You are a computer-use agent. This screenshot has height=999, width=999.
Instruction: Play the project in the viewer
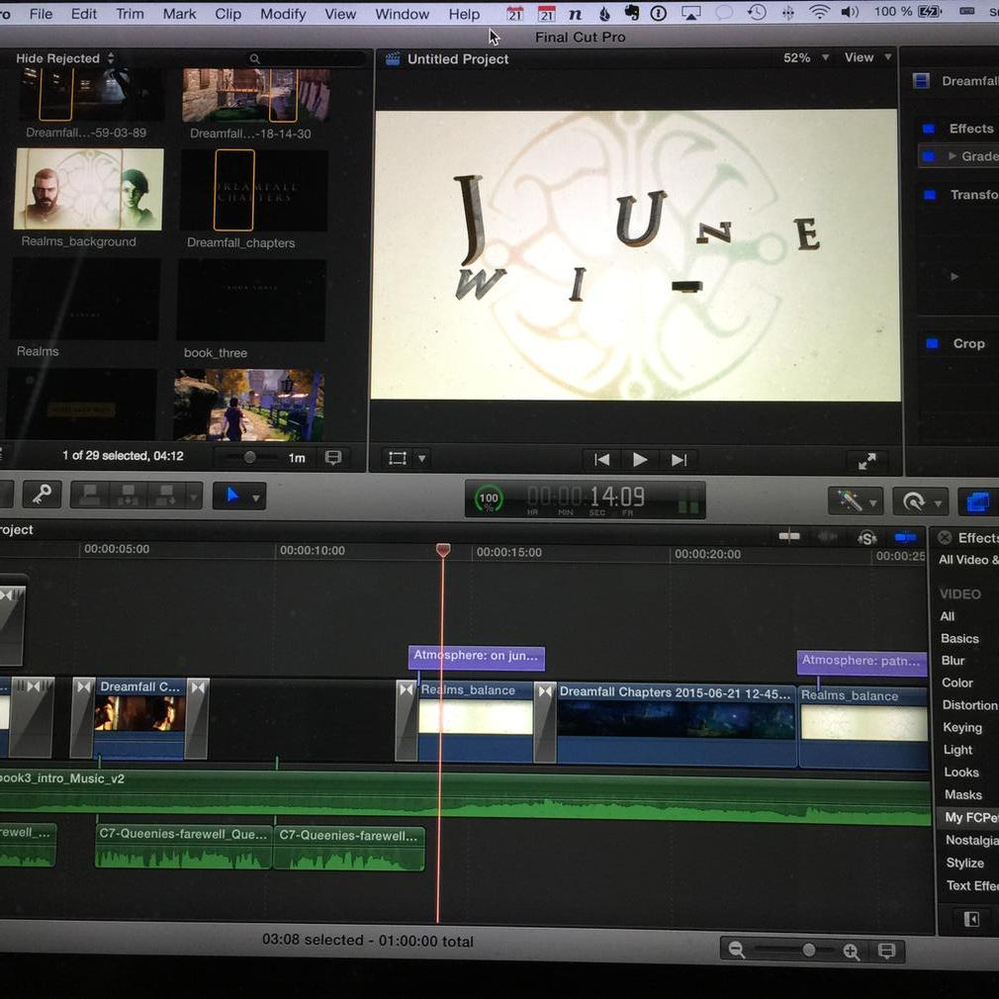(640, 459)
